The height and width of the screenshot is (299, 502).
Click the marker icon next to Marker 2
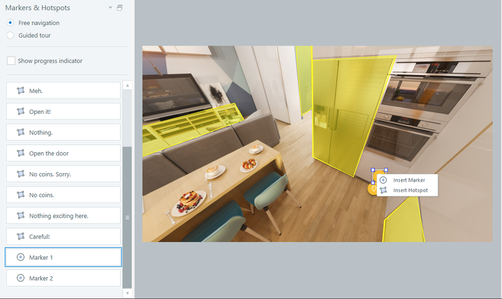21,278
